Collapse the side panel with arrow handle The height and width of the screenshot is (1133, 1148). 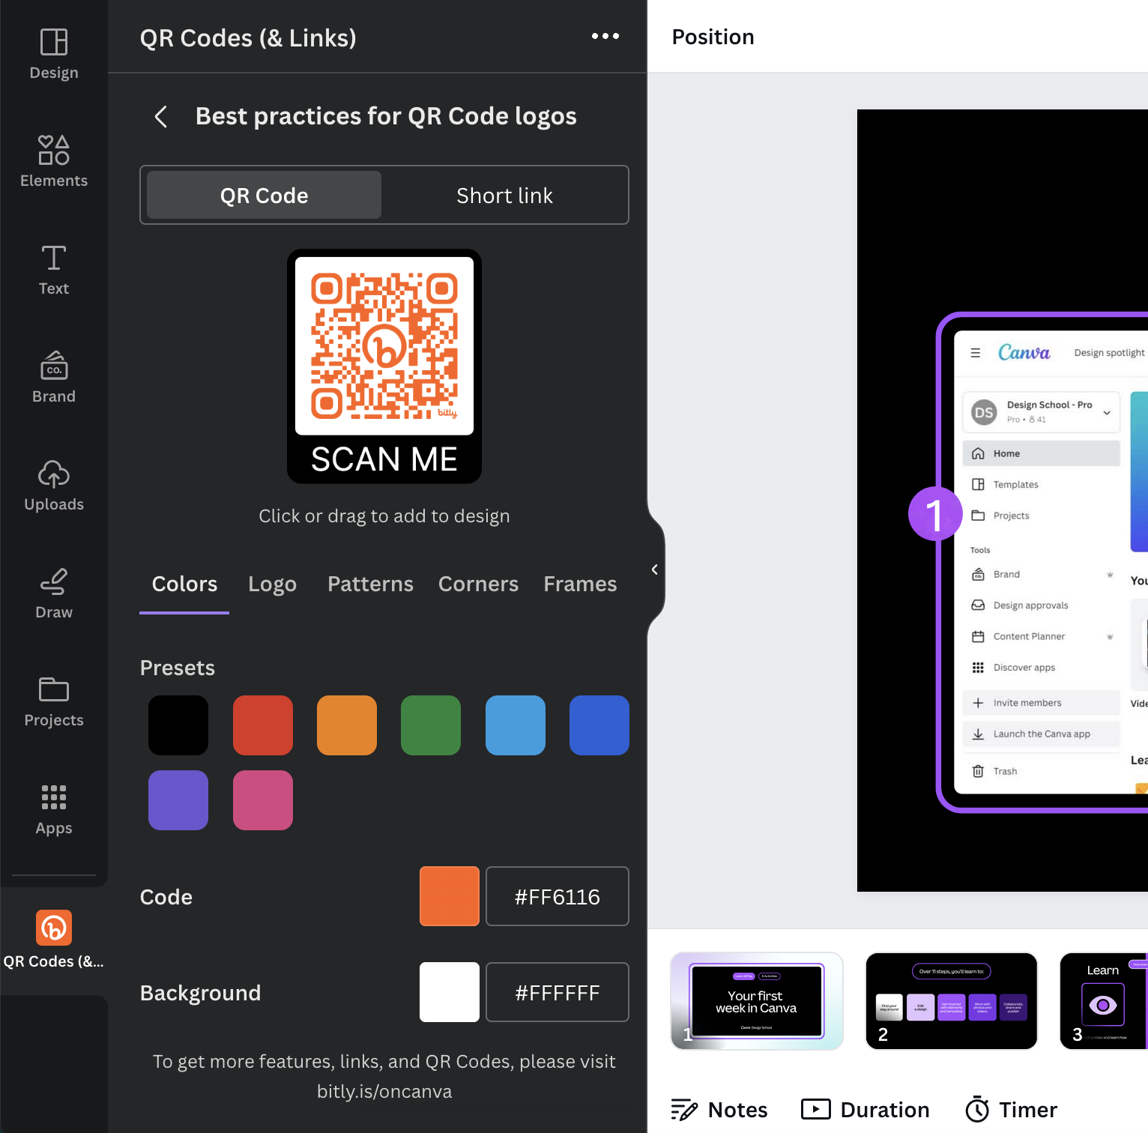tap(655, 569)
